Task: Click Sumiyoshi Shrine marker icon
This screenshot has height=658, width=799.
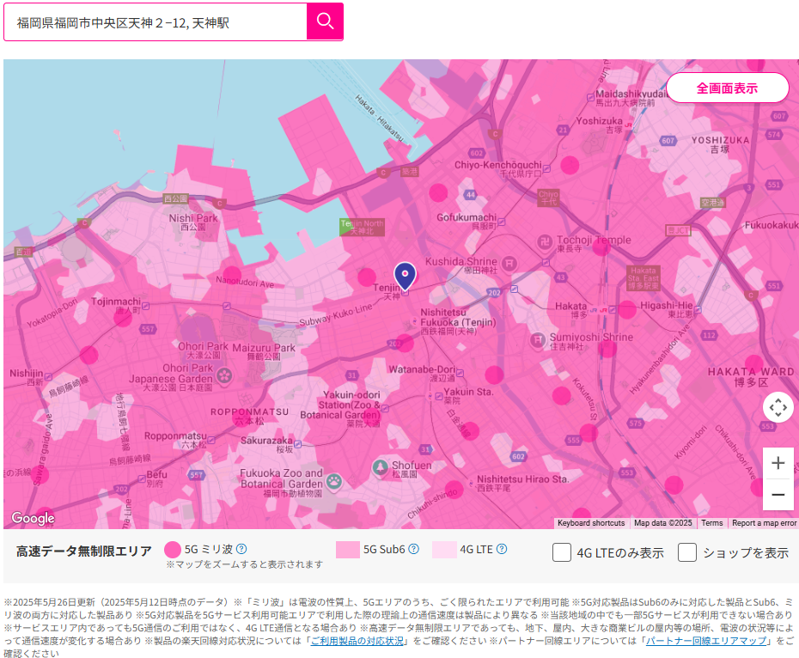Action: [538, 339]
